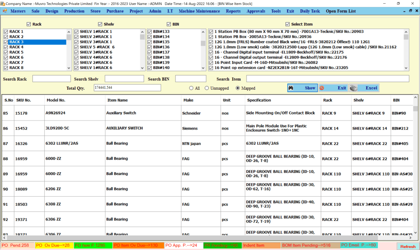Viewport: 420px width, 250px height.
Task: Restore the inner form window icon
Action: 410,11
